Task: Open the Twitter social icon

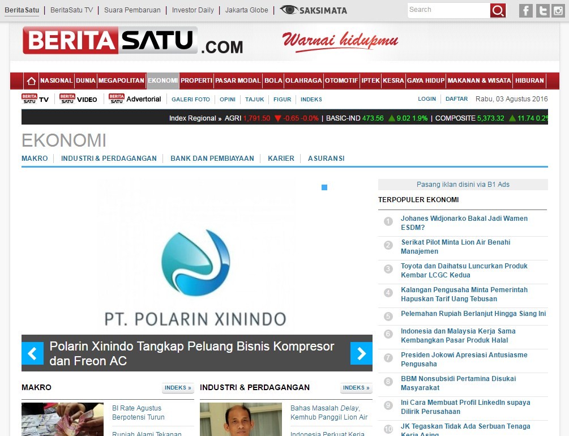Action: (x=542, y=10)
